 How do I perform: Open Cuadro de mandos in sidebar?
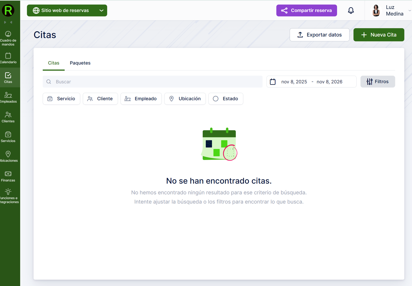pos(8,38)
